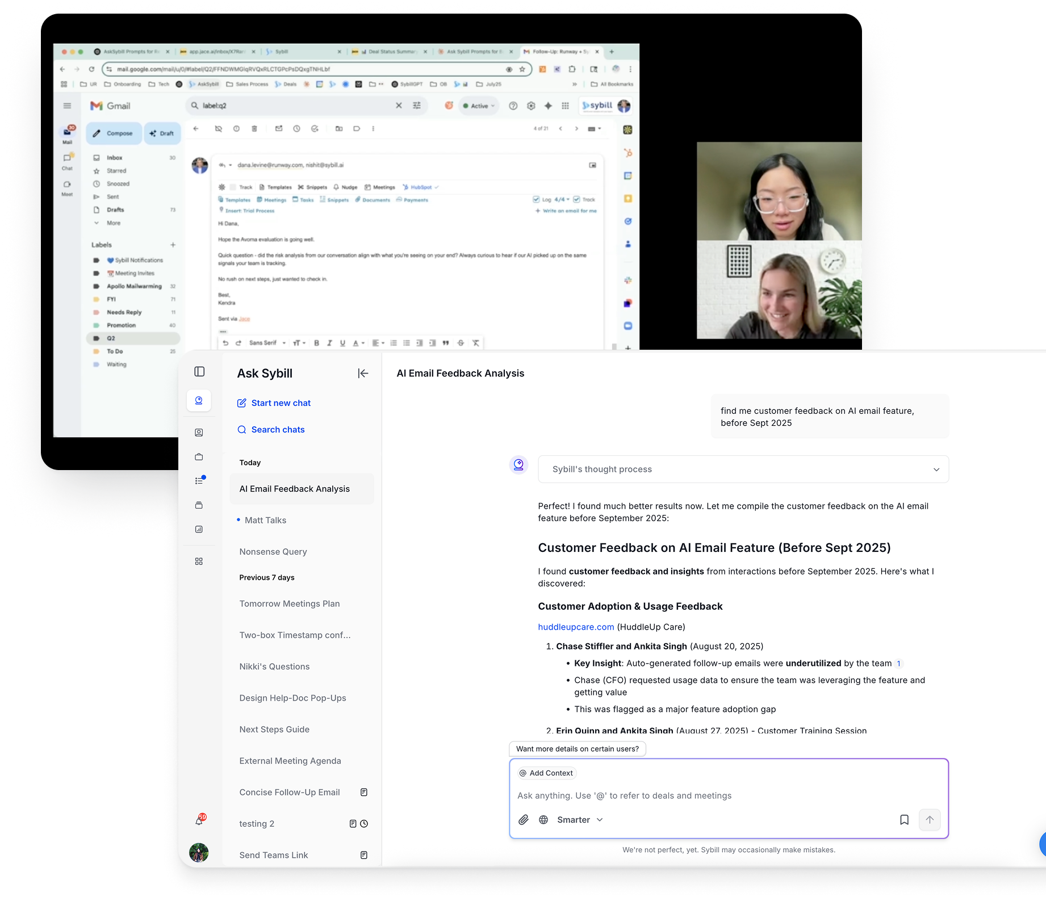Image resolution: width=1046 pixels, height=897 pixels.
Task: Open the task list icon with blue dot
Action: pyautogui.click(x=199, y=480)
